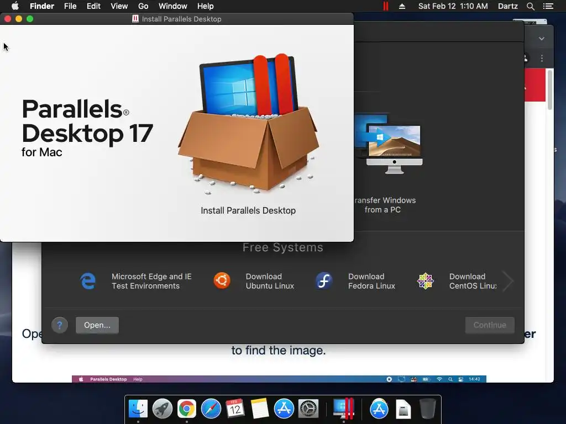
Task: Open the first App Store icon in Dock
Action: (284, 409)
